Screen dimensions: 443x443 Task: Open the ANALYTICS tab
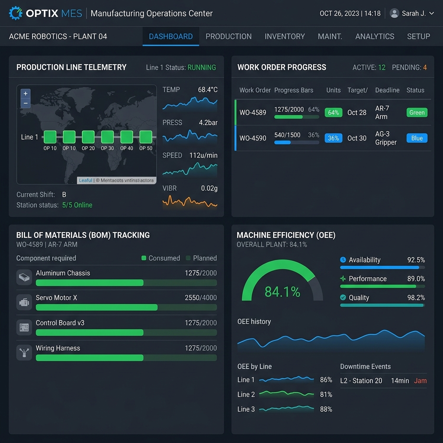(375, 36)
